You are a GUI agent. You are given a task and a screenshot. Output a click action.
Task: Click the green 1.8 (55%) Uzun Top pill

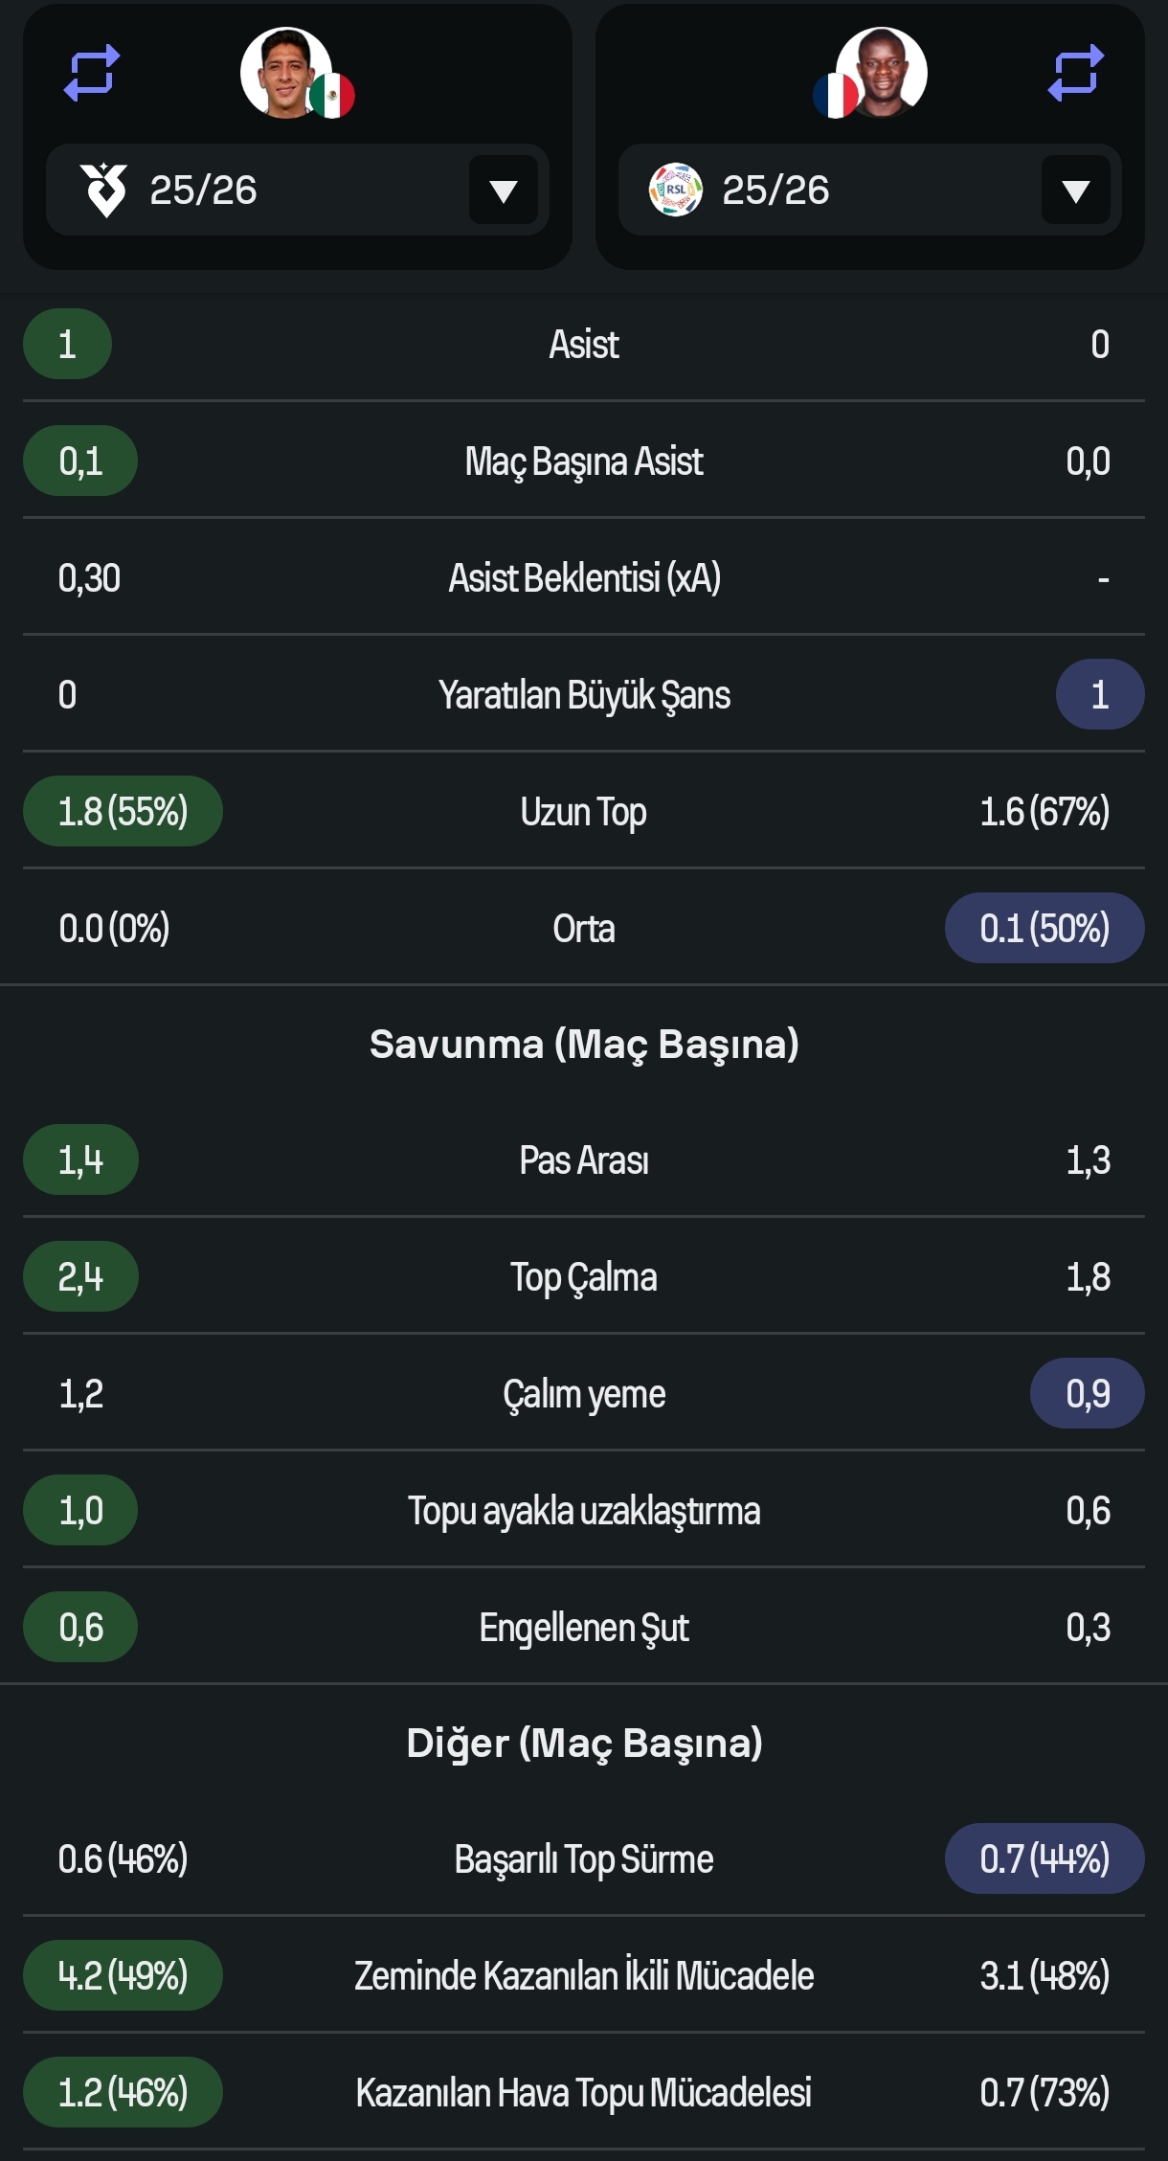pyautogui.click(x=123, y=811)
